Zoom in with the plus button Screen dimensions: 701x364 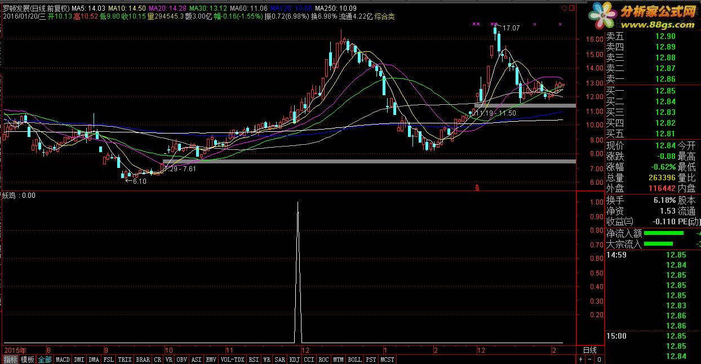tap(582, 359)
